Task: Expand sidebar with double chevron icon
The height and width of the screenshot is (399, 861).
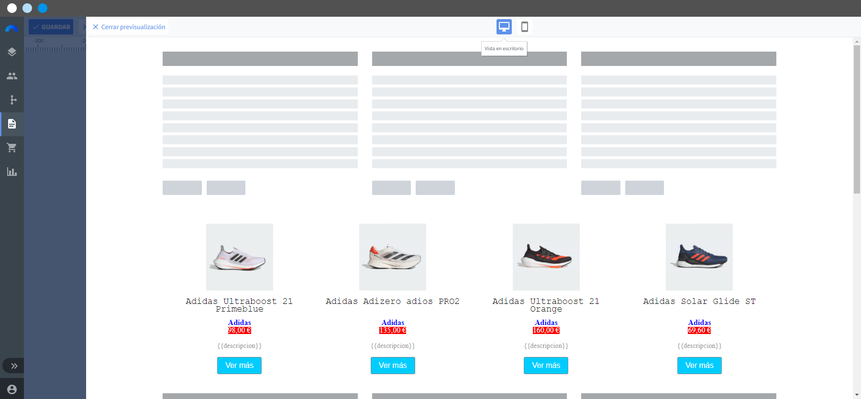Action: (13, 366)
